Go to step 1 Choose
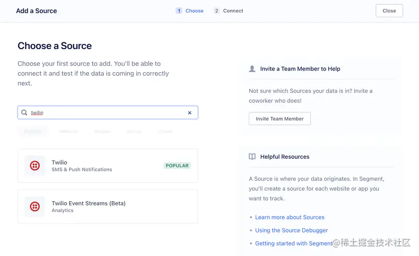The width and height of the screenshot is (419, 256). [190, 10]
